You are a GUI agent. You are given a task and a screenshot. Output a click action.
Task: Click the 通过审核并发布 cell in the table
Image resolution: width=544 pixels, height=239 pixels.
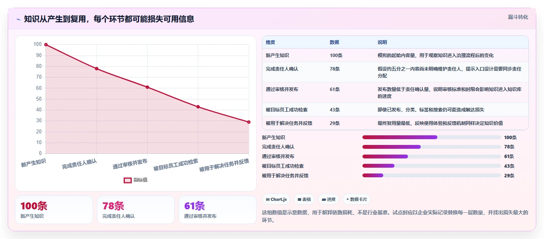point(282,89)
